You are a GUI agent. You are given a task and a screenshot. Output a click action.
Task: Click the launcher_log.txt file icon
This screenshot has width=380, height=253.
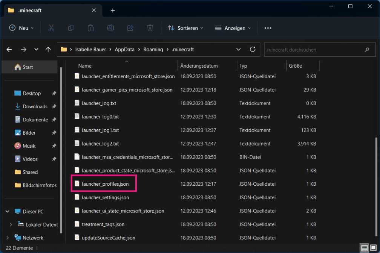click(77, 103)
